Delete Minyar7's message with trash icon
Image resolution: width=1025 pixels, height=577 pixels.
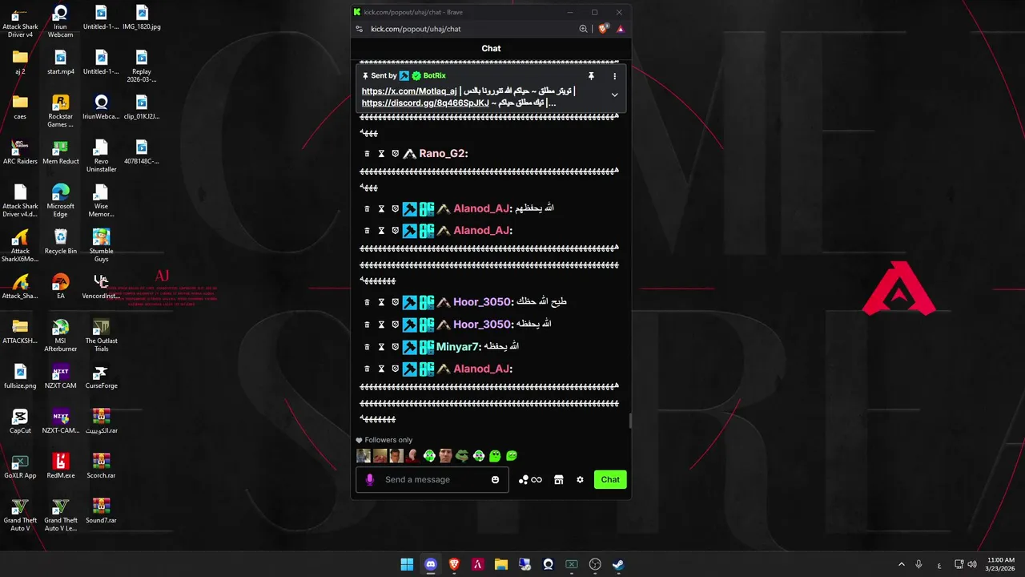pos(367,346)
